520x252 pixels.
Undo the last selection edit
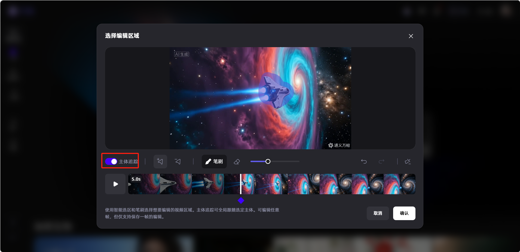[364, 162]
